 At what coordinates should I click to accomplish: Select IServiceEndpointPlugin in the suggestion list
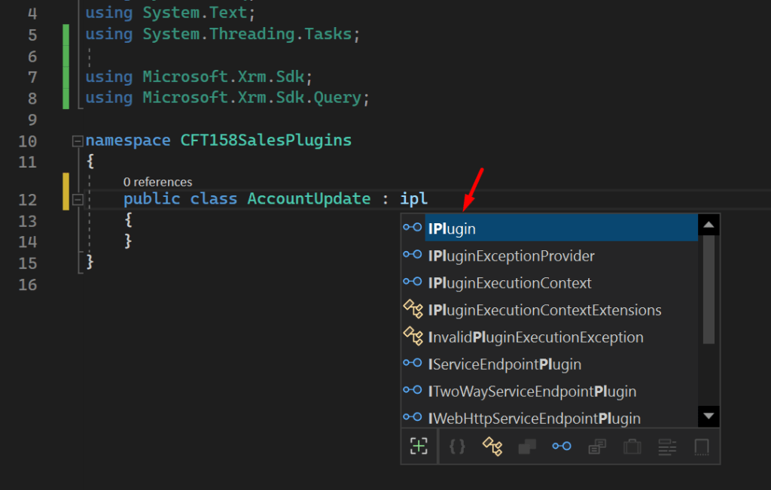coord(504,364)
